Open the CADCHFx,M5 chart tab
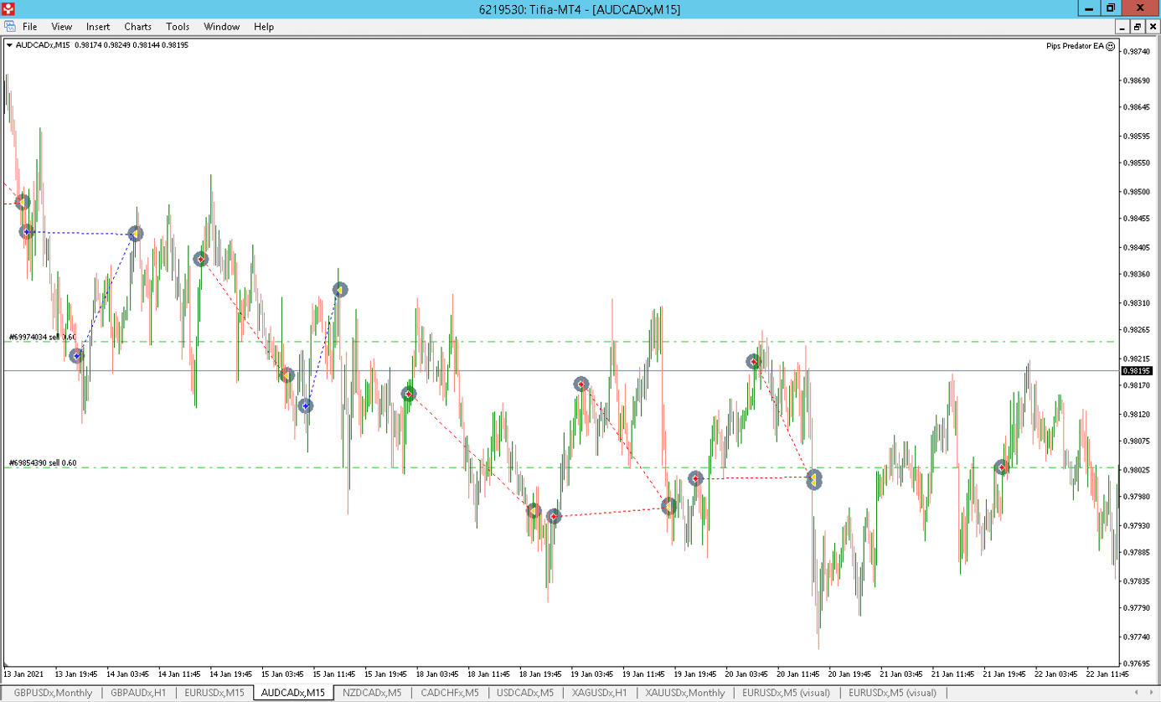 click(x=448, y=693)
